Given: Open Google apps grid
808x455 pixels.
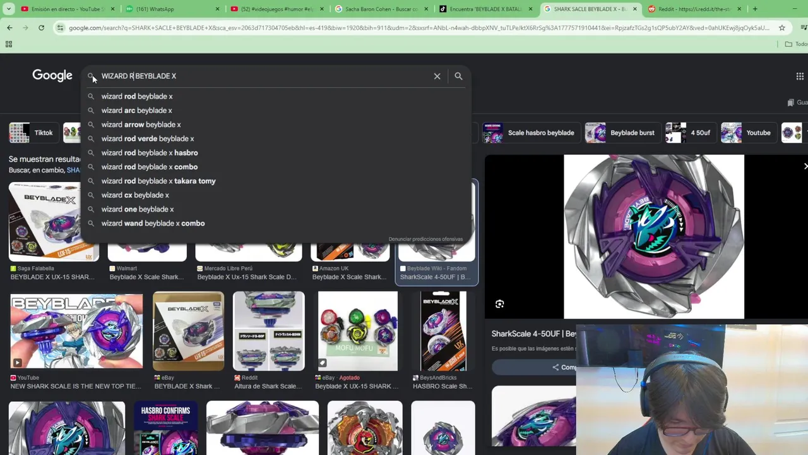Looking at the screenshot, I should coord(800,76).
